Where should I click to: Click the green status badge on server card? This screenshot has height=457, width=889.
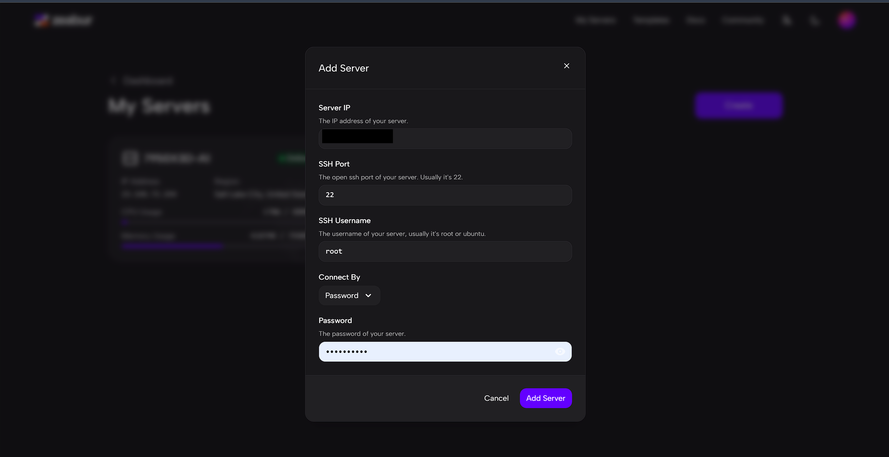(292, 159)
